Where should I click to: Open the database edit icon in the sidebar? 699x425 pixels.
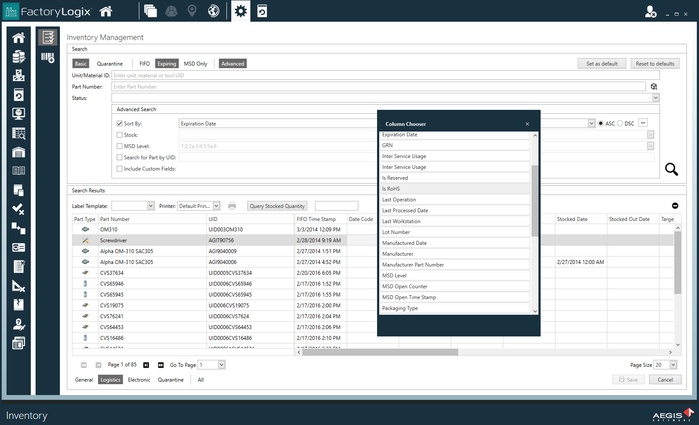[18, 57]
